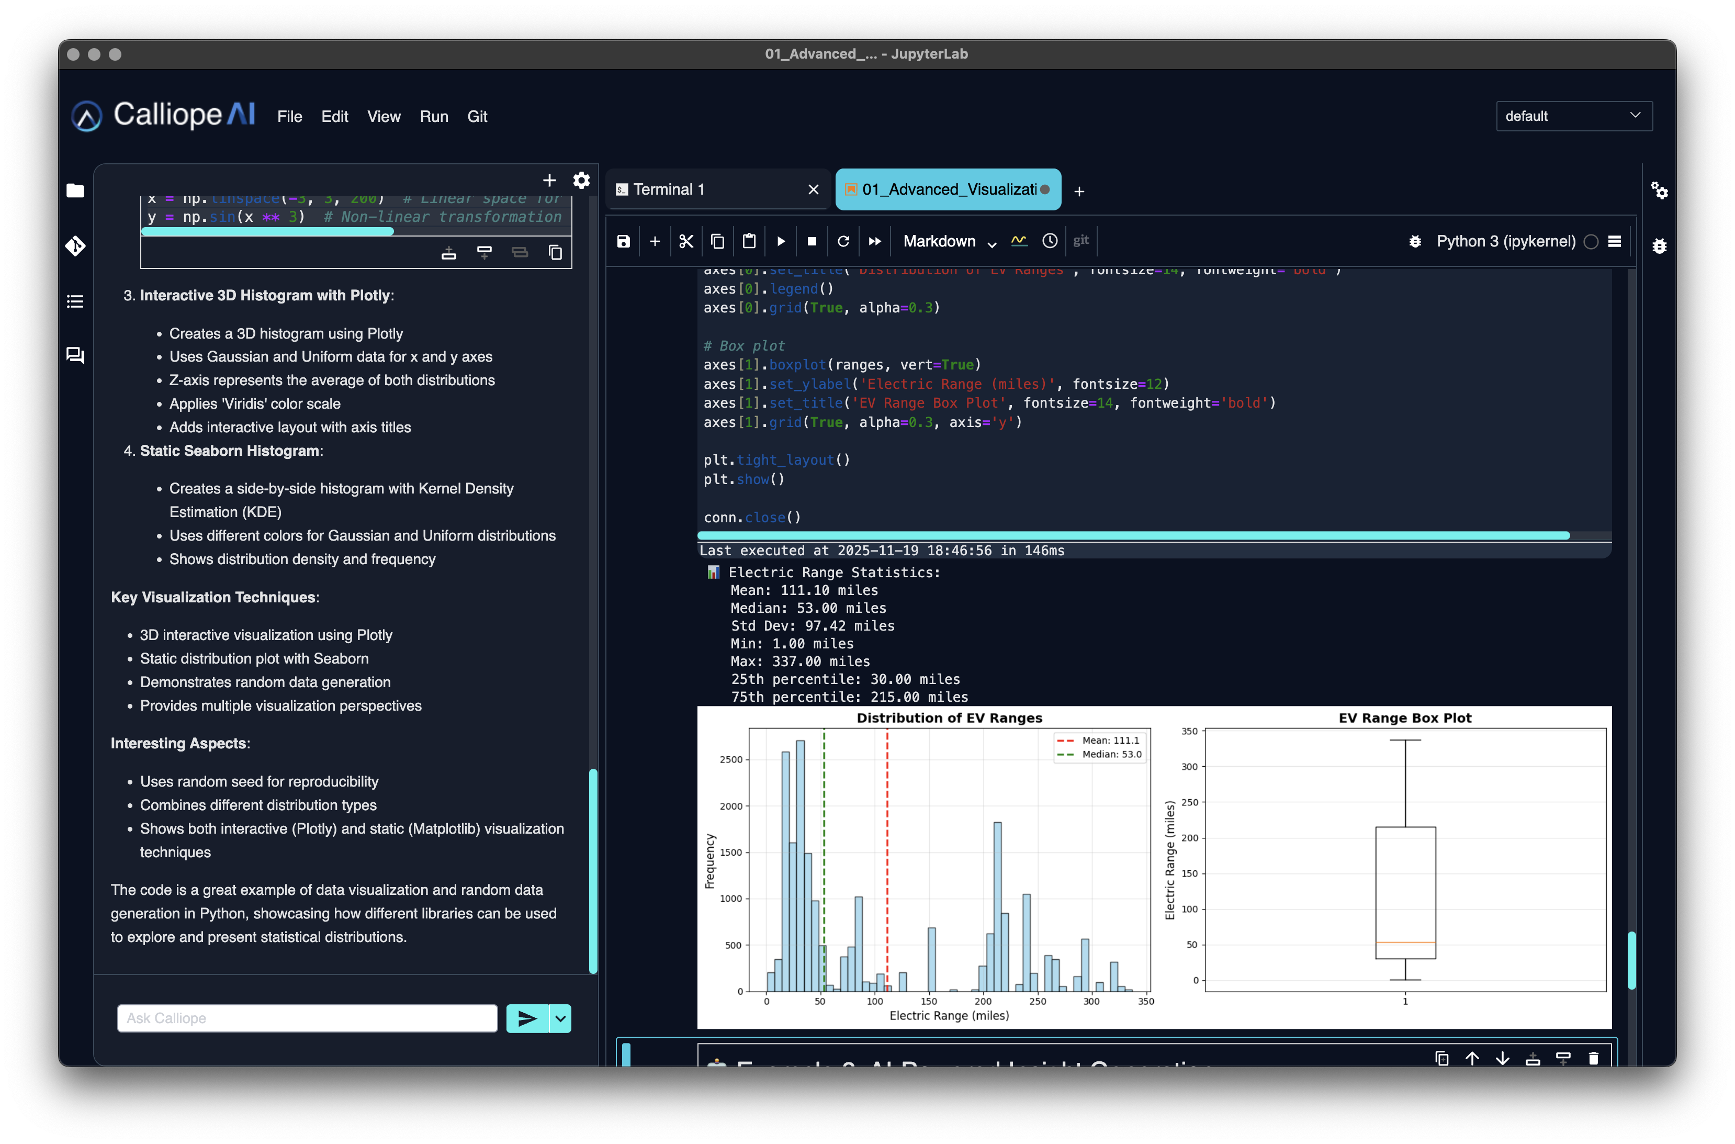Open the Markdown cell type dropdown
This screenshot has height=1144, width=1735.
[x=949, y=241]
